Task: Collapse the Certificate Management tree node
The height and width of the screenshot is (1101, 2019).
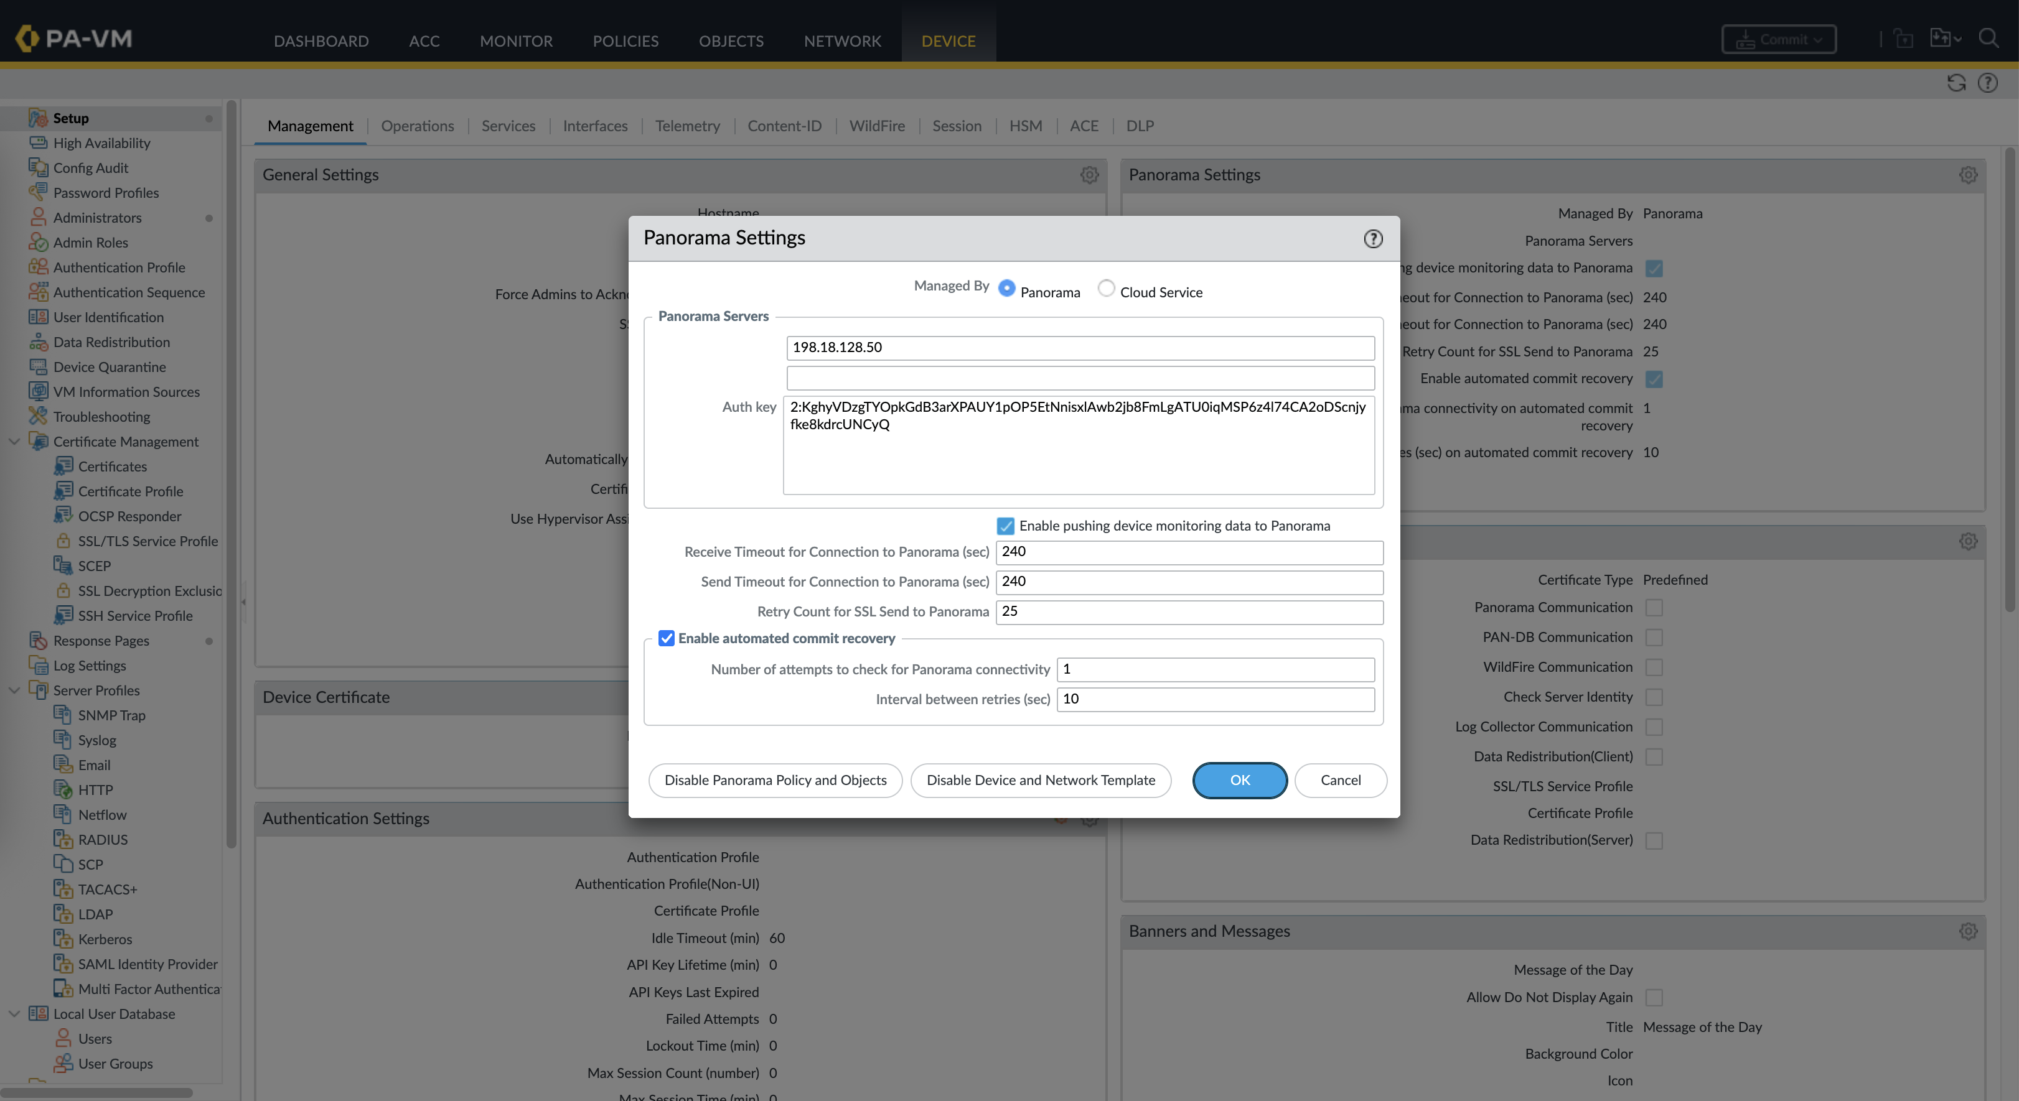Action: [14, 442]
